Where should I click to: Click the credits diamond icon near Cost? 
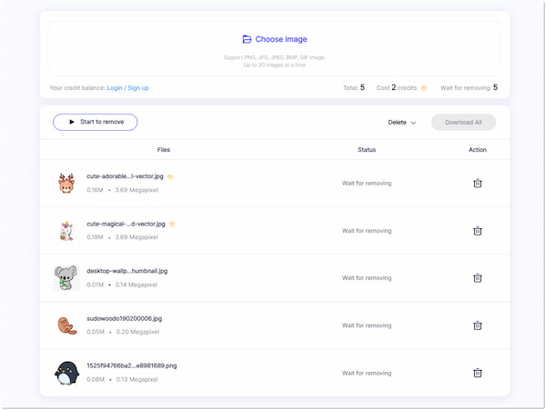[423, 88]
